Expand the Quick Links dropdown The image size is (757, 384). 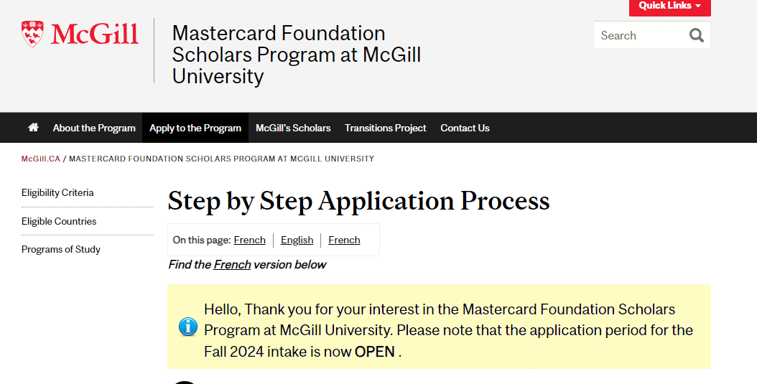point(669,6)
